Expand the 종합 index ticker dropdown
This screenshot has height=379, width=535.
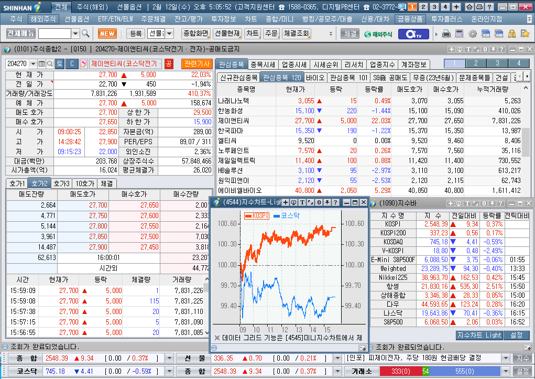pos(169,358)
